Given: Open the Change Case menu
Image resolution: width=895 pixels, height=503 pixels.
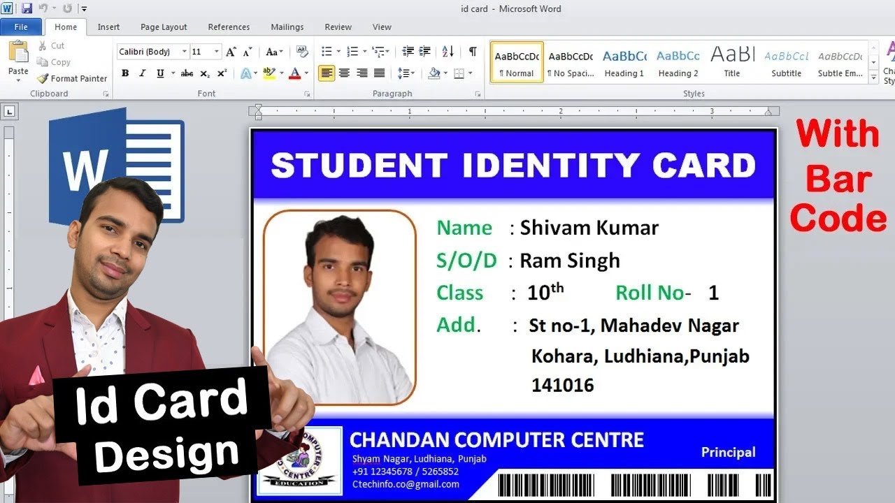Looking at the screenshot, I should [274, 52].
